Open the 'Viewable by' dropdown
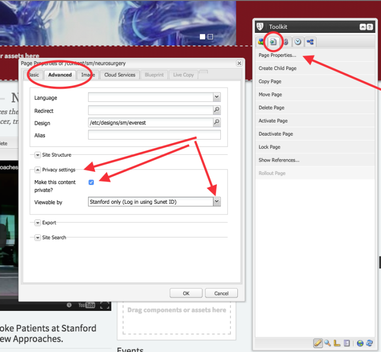This screenshot has width=381, height=352. (217, 201)
